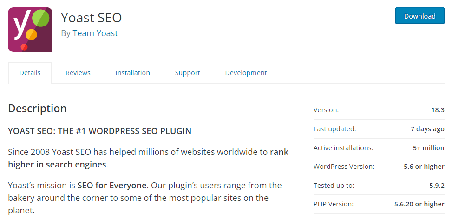Click the PHP Version '5.6.20 or higher' value
Viewport: 452px width, 218px height.
point(419,204)
